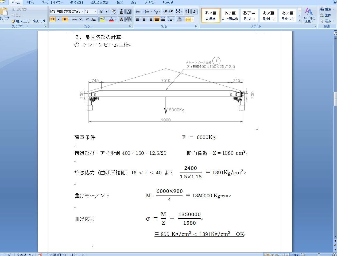This screenshot has width=337, height=256.
Task: Click the Change Styles (スタイルの変更) icon
Action: (x=309, y=15)
